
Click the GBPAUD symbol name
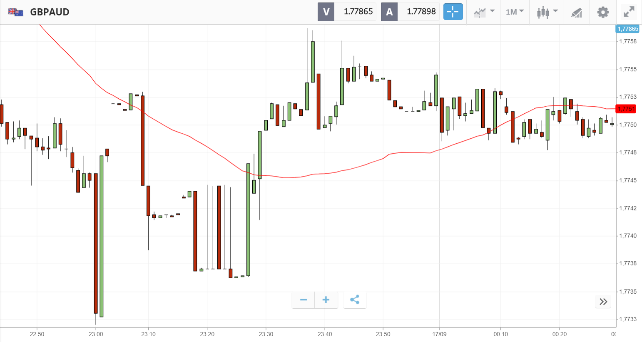pyautogui.click(x=50, y=12)
